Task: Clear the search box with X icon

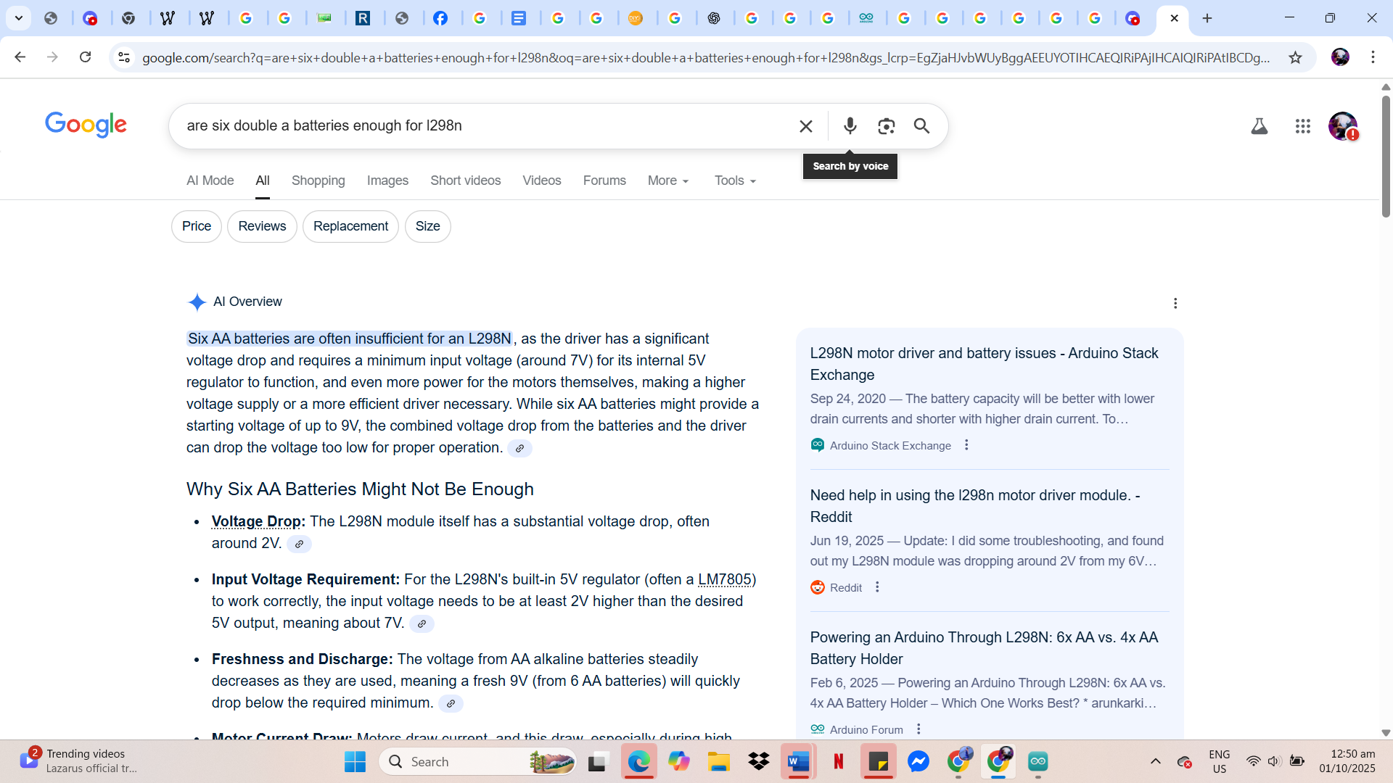Action: coord(805,126)
